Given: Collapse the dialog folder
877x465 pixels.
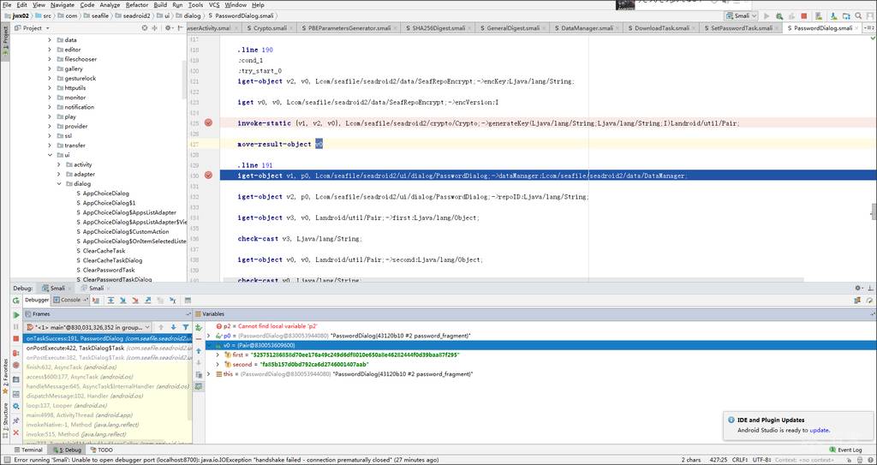Looking at the screenshot, I should pyautogui.click(x=59, y=183).
